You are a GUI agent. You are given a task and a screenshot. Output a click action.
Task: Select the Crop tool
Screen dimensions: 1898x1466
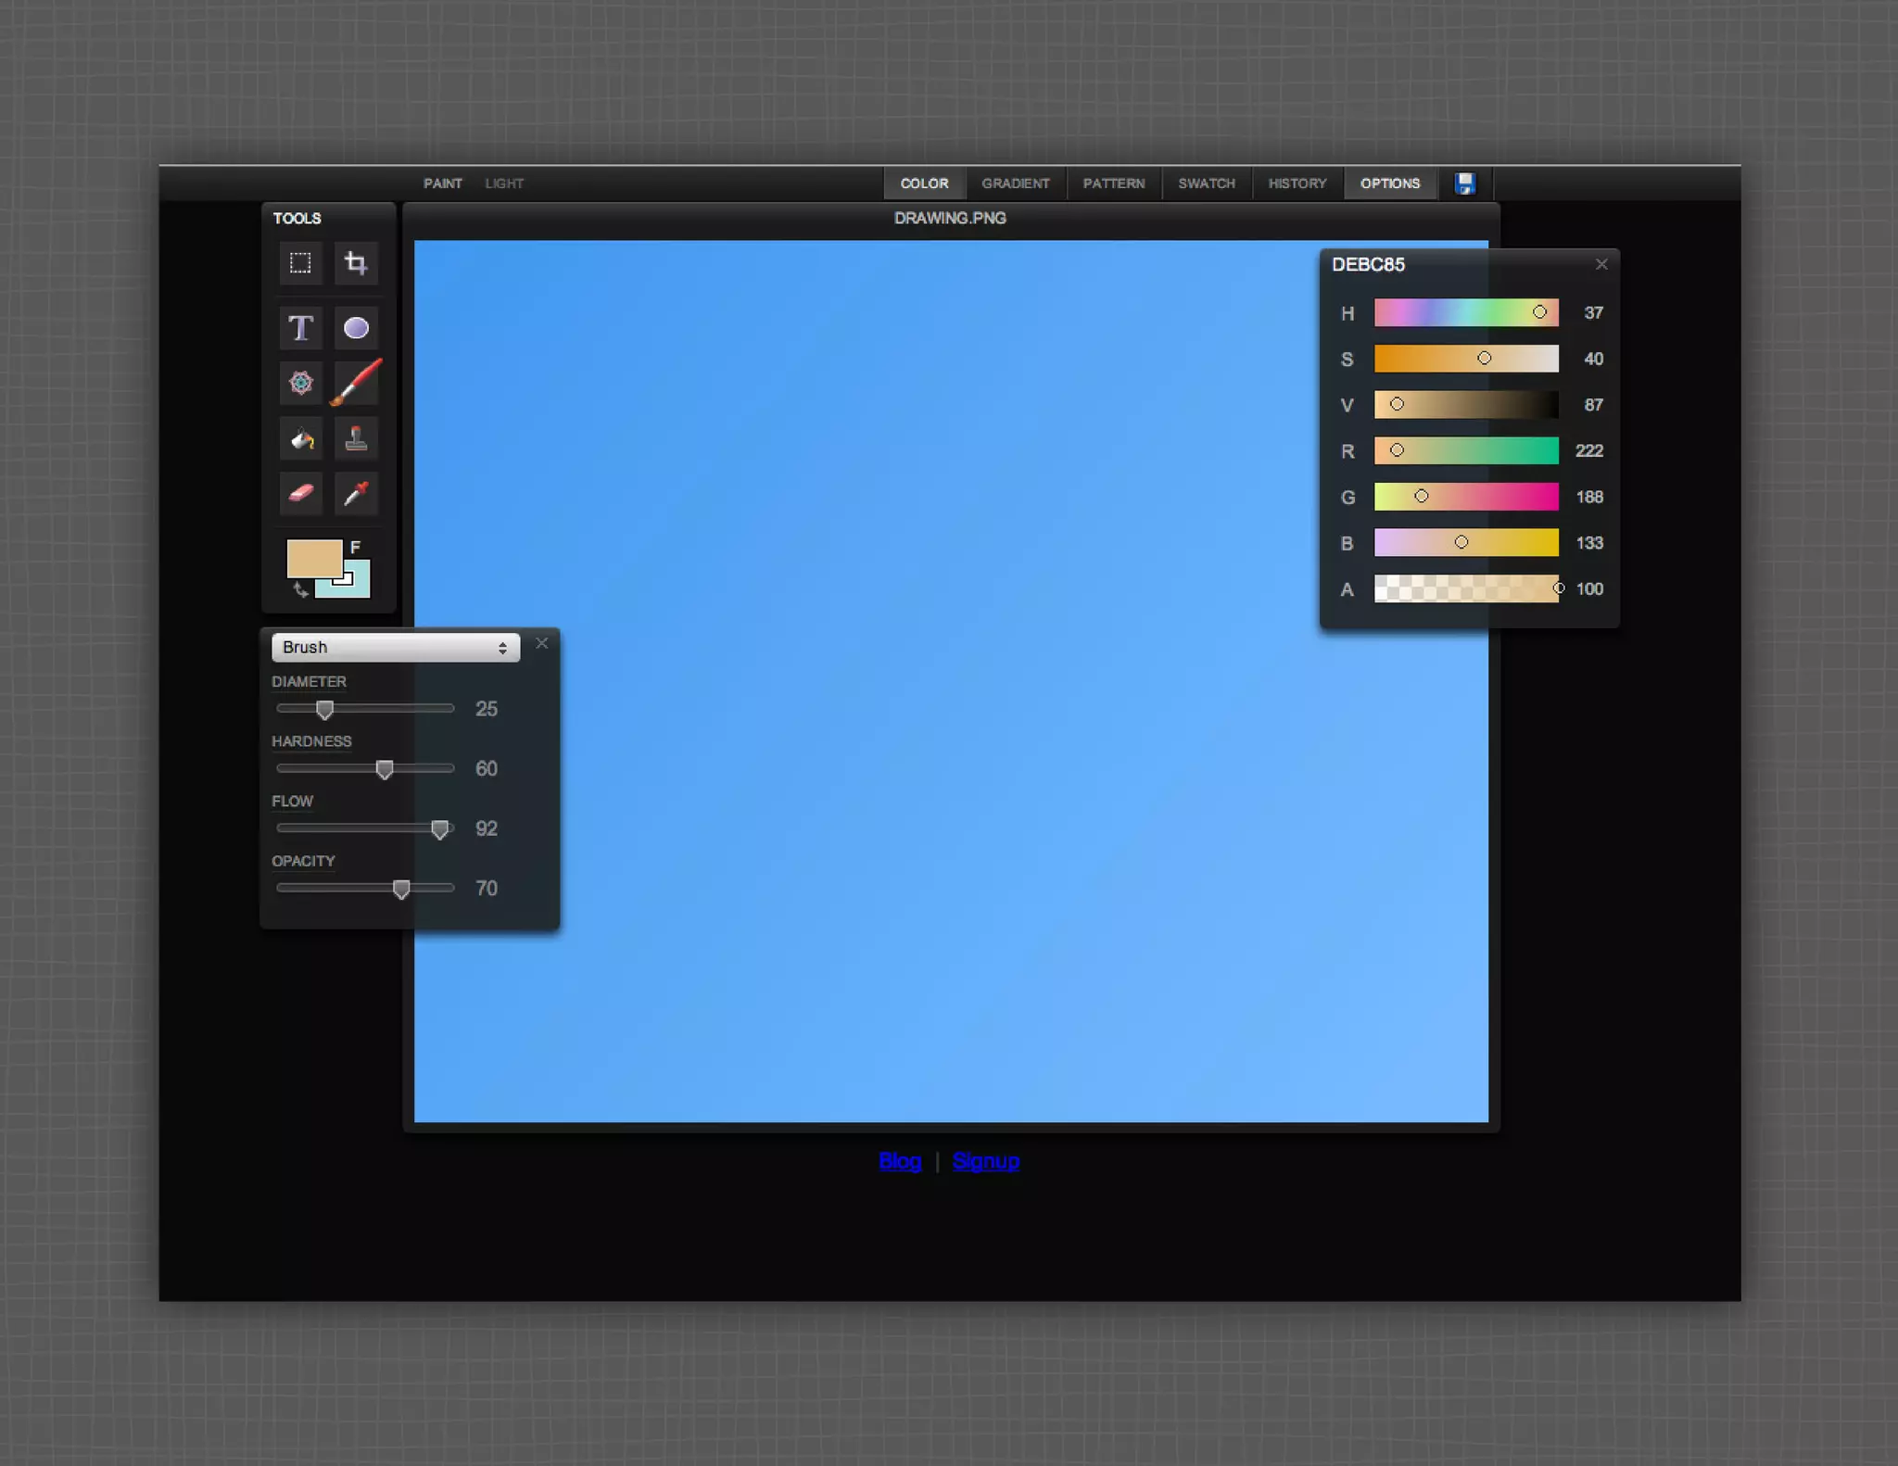pyautogui.click(x=356, y=264)
